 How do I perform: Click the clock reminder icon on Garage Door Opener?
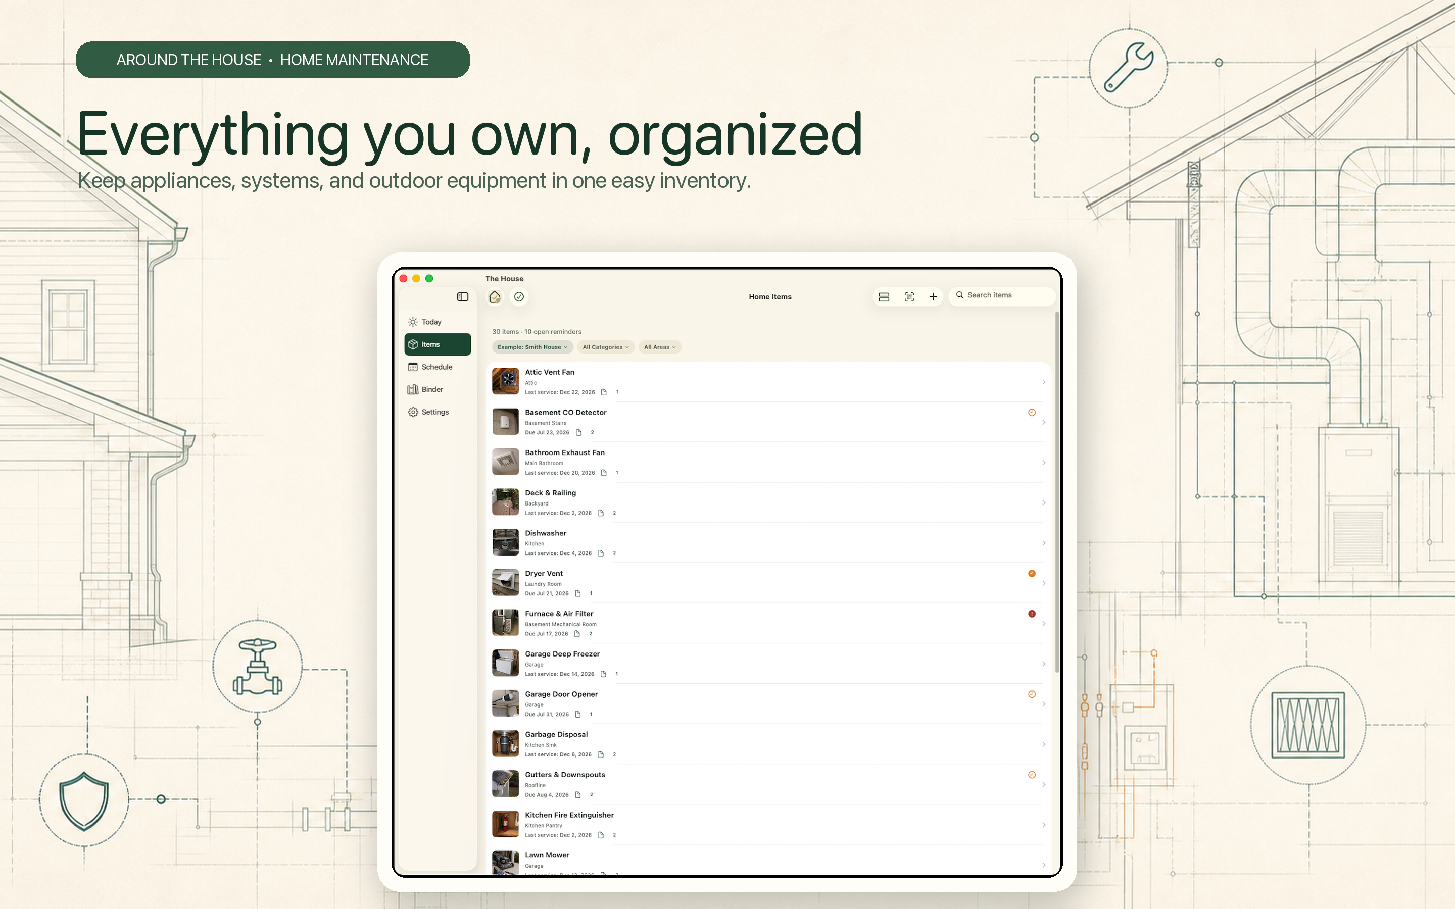pyautogui.click(x=1032, y=694)
